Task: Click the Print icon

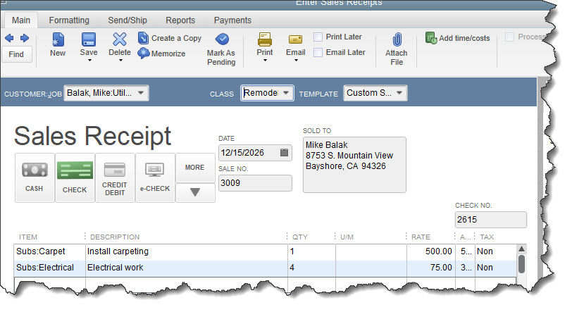Action: pos(265,39)
